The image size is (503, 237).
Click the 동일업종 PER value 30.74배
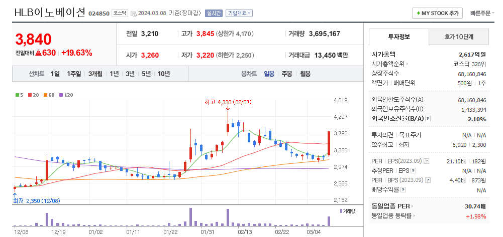(476, 206)
